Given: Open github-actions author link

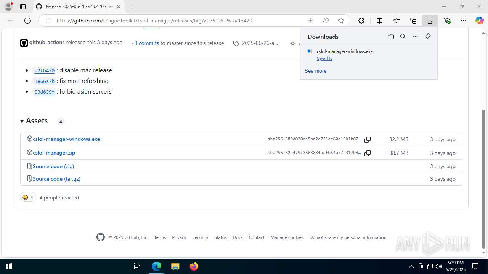Looking at the screenshot, I should tap(47, 42).
